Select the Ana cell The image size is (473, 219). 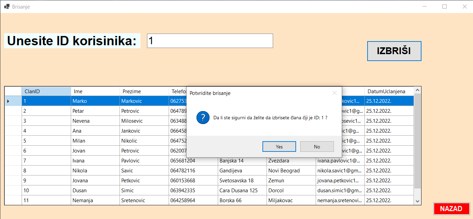point(95,131)
